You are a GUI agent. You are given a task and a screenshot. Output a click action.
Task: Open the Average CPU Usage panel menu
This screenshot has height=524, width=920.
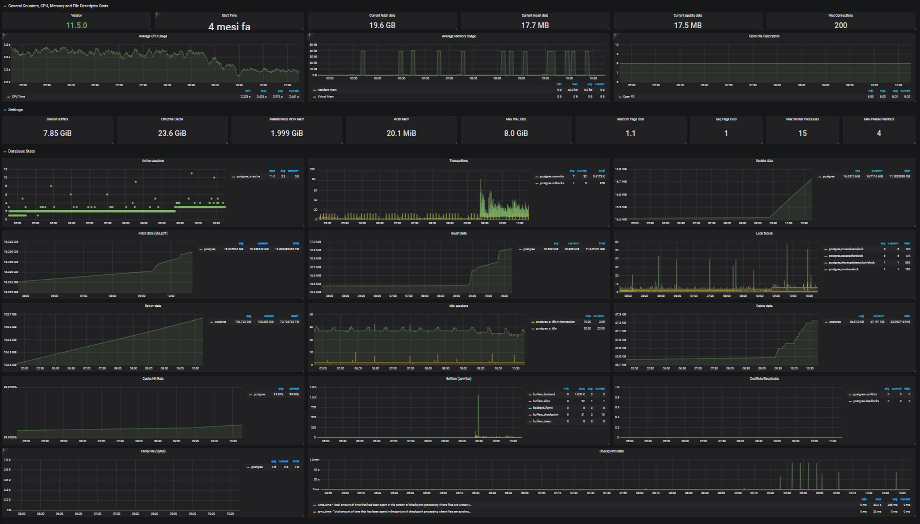tap(153, 36)
